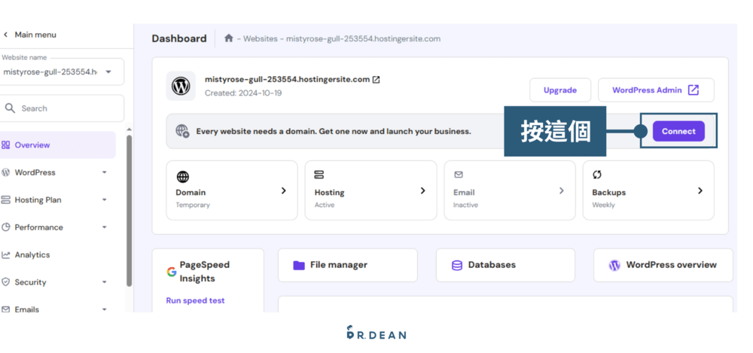The height and width of the screenshot is (353, 753).
Task: Click the WordPress overview logo icon
Action: click(x=614, y=265)
